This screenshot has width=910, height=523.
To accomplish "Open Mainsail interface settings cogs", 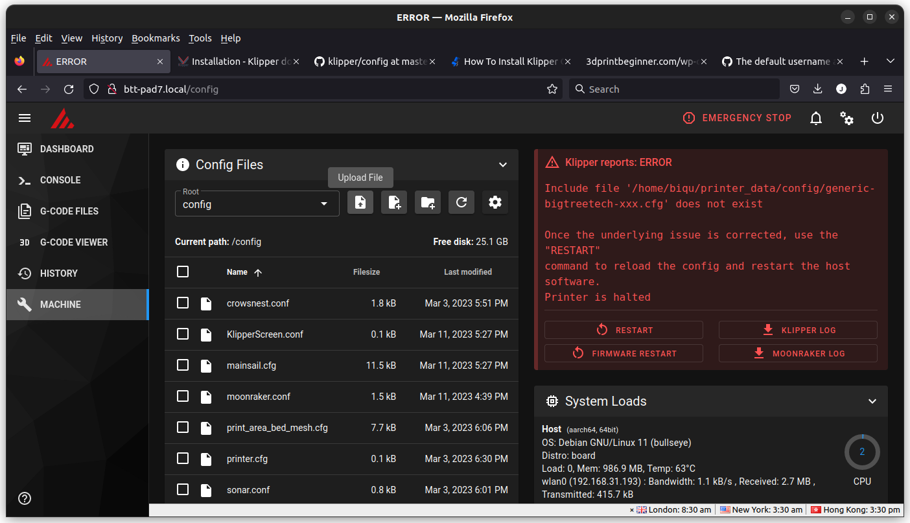I will click(846, 118).
